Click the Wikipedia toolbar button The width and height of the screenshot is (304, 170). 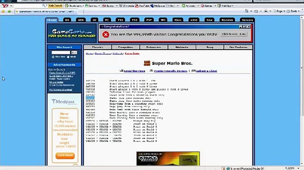click(127, 6)
